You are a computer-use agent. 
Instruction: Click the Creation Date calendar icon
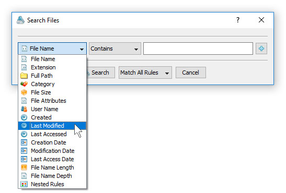(x=24, y=142)
